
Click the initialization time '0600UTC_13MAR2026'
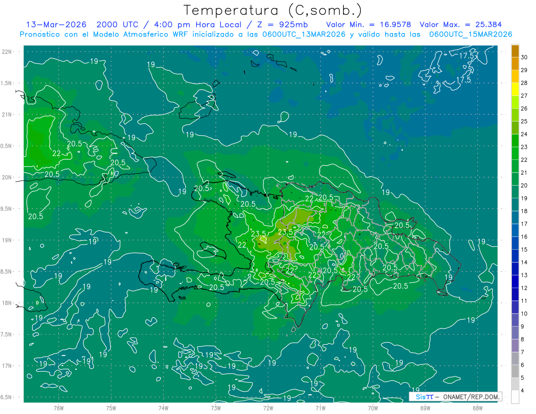click(x=303, y=34)
